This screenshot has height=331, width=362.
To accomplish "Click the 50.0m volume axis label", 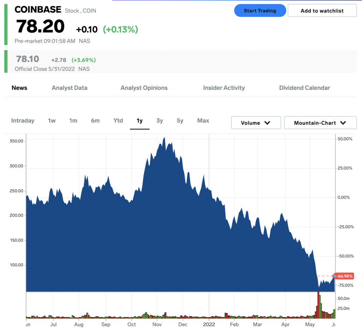I will 344,299.
